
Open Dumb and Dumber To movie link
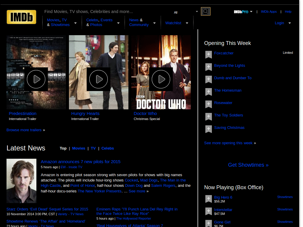(233, 78)
